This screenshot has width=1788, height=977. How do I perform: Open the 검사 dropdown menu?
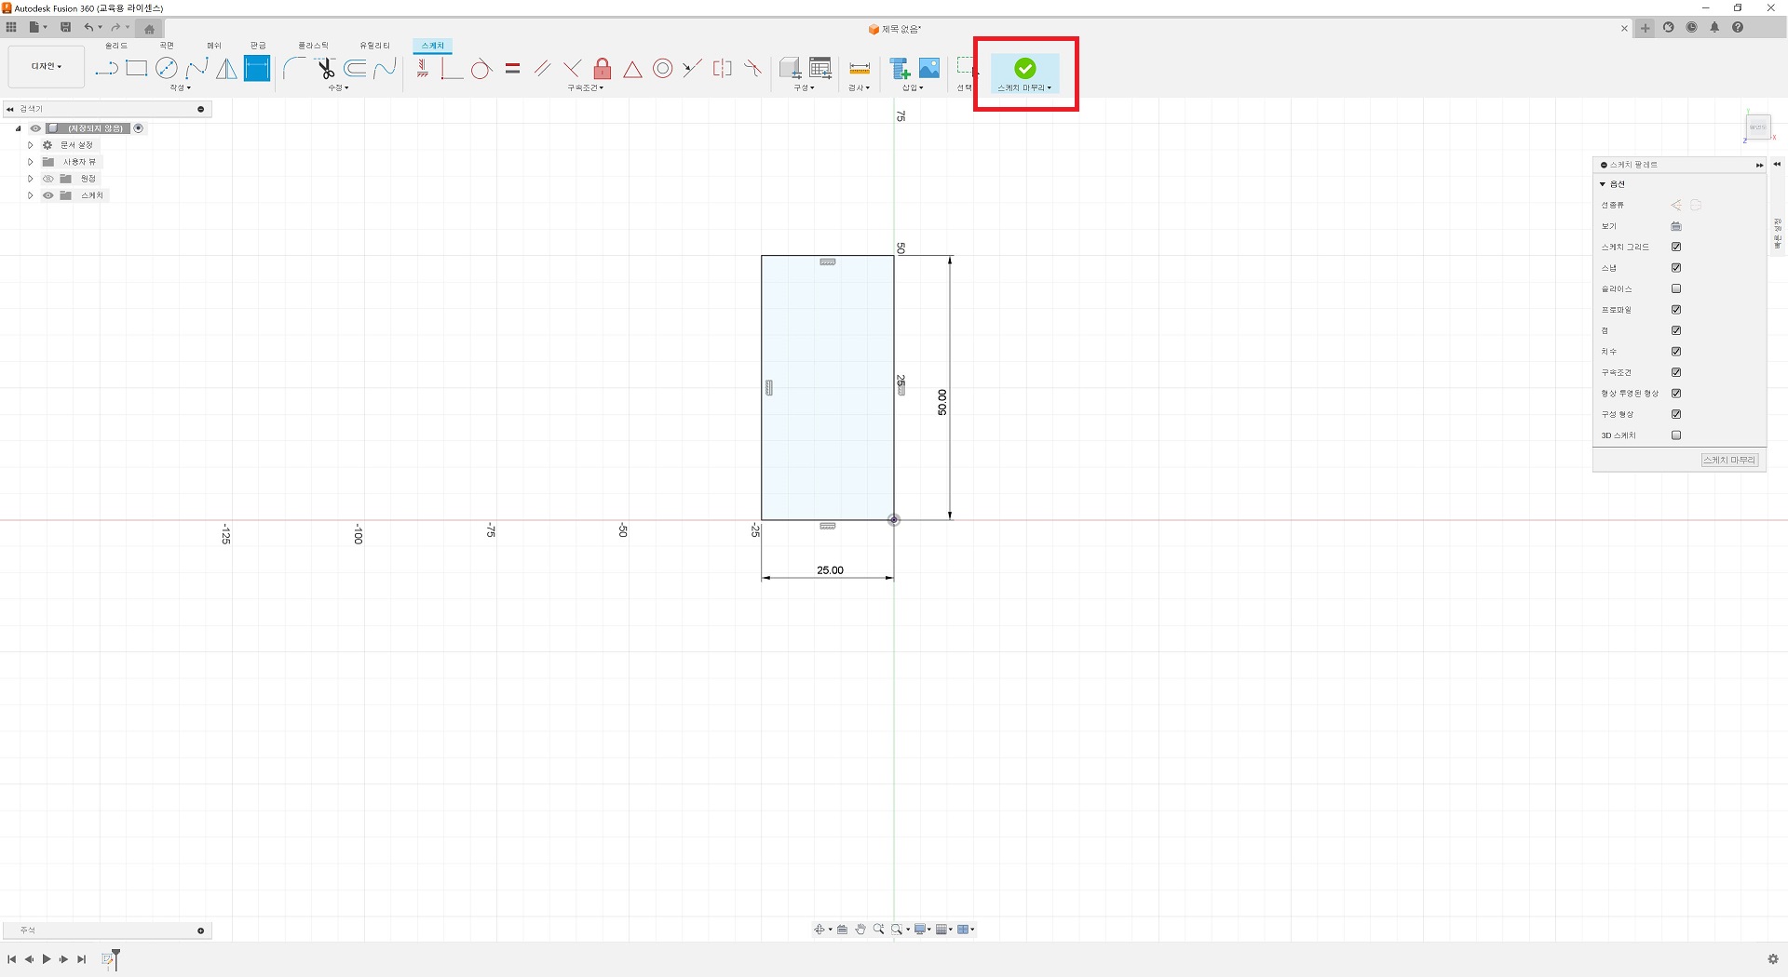(x=859, y=87)
